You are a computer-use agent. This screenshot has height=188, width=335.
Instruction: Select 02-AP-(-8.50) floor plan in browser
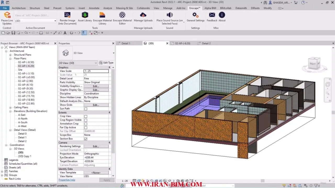click(26, 62)
